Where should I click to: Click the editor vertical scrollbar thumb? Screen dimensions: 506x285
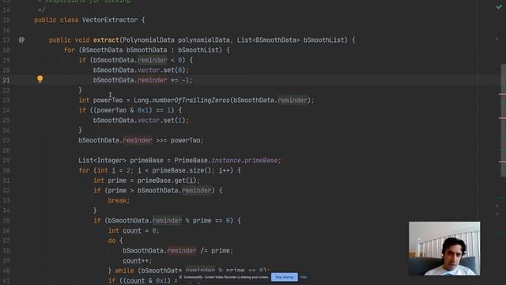pos(503,120)
